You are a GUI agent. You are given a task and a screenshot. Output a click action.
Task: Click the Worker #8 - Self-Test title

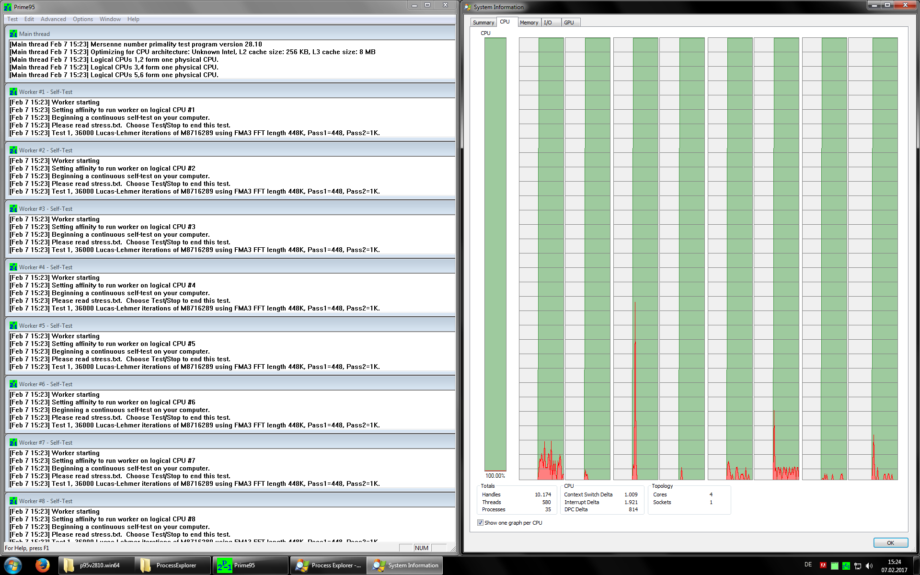46,501
